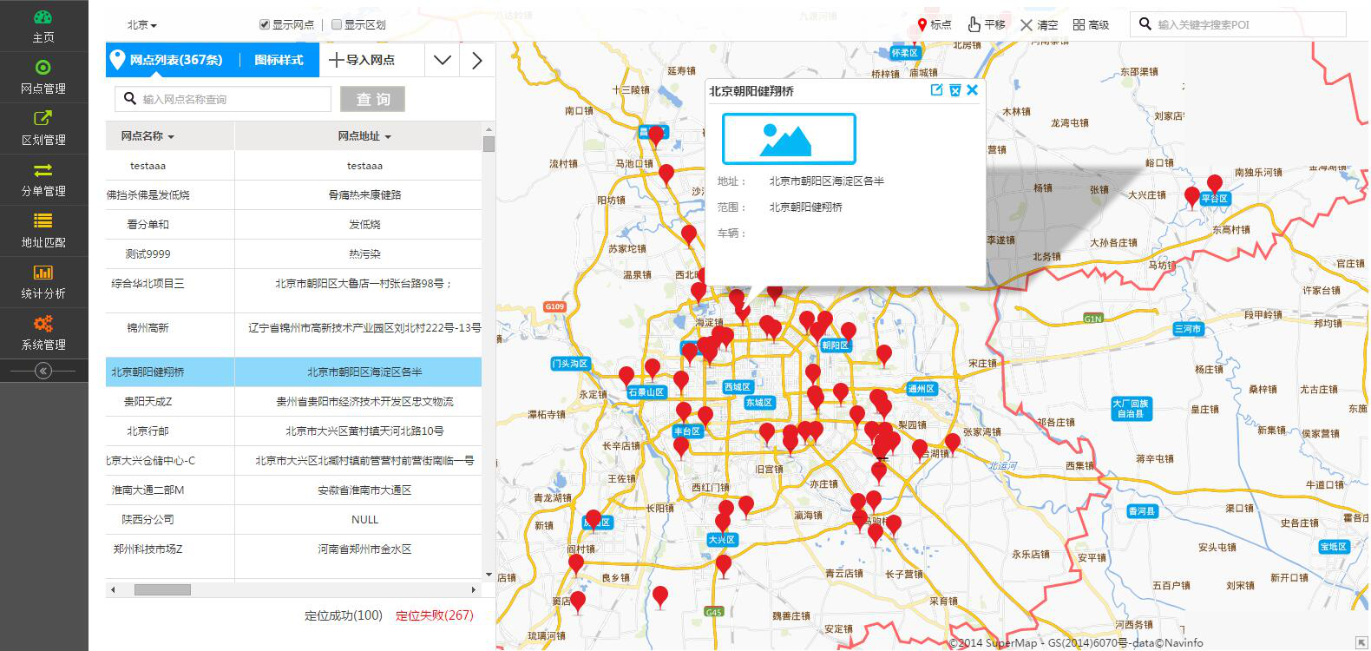Expand panel options down chevron
Screen dimensions: 1371x651
(443, 60)
